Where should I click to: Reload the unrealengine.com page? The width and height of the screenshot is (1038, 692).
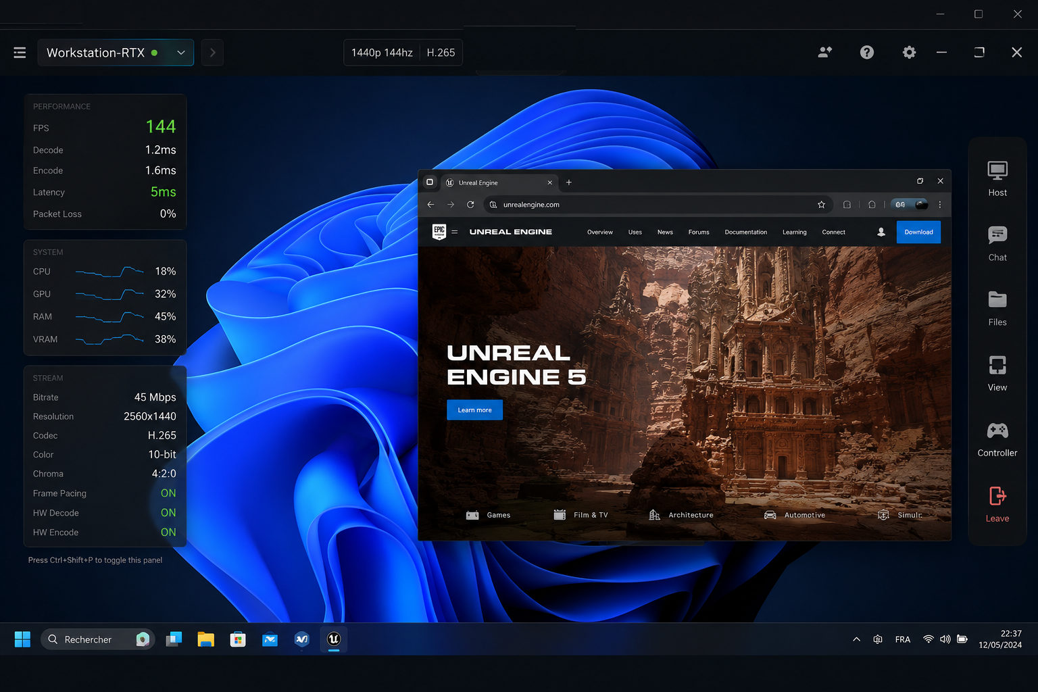(x=470, y=205)
